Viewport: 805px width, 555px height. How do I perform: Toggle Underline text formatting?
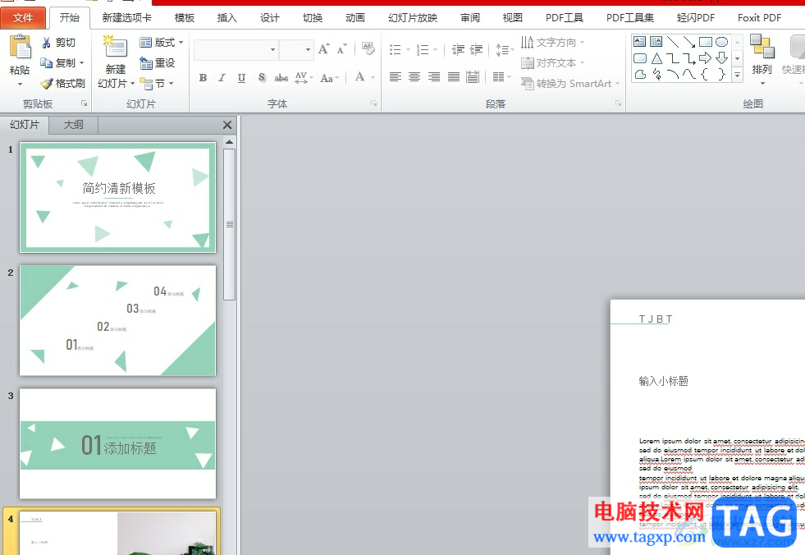coord(241,78)
